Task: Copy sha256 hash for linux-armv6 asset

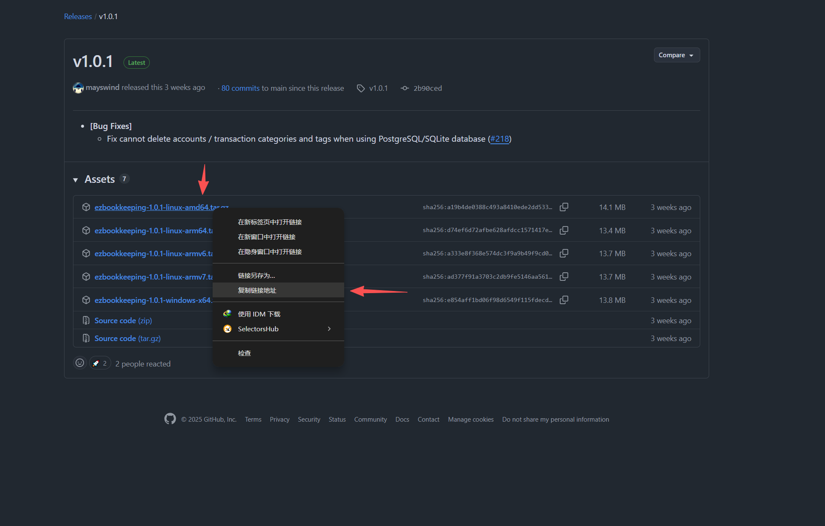Action: click(x=564, y=253)
